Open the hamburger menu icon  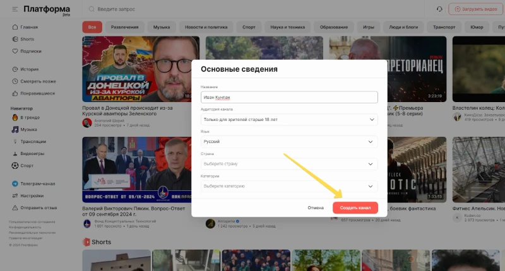(x=15, y=9)
